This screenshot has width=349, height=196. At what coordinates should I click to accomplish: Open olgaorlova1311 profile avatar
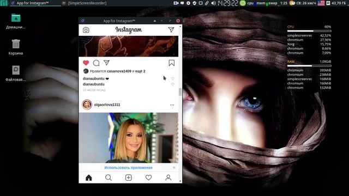[87, 105]
